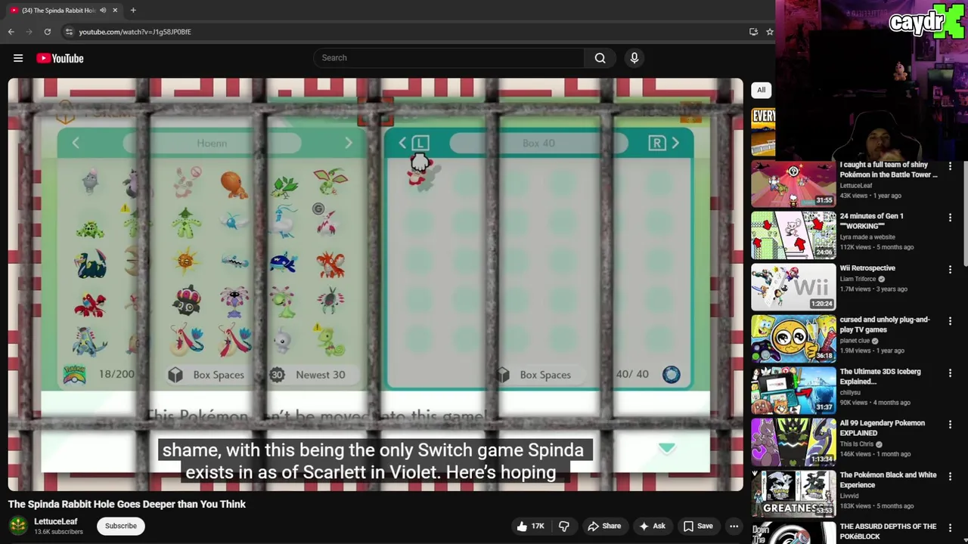Screen dimensions: 968x544
Task: Open cursed plug-and-play TV games thumbnail
Action: pyautogui.click(x=793, y=338)
